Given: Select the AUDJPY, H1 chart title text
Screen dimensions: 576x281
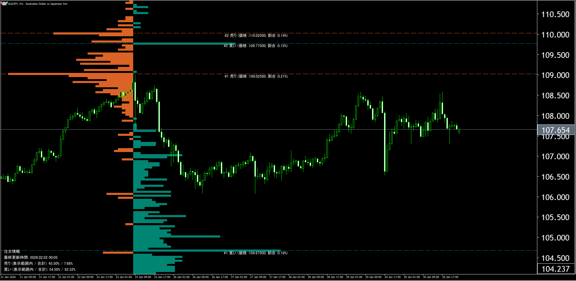Looking at the screenshot, I should [37, 4].
